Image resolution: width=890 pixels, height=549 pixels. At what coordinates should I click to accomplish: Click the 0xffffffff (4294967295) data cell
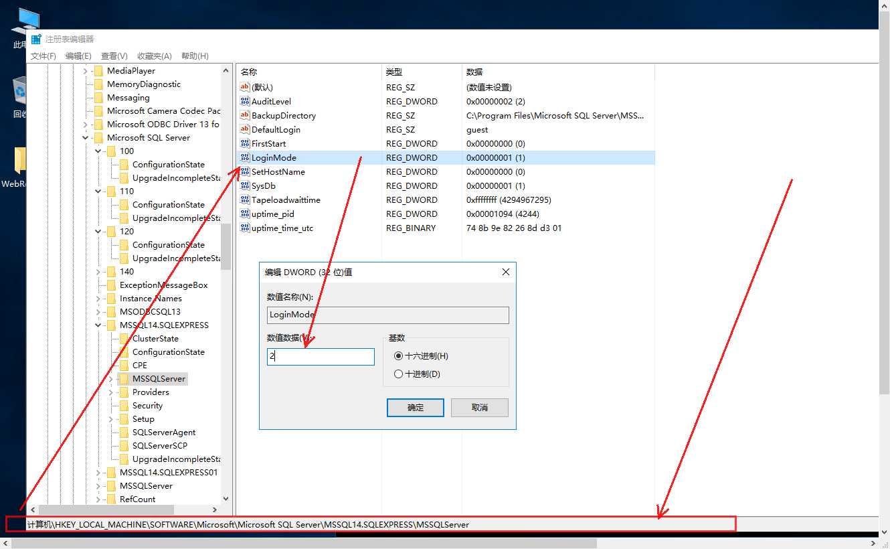click(x=509, y=200)
